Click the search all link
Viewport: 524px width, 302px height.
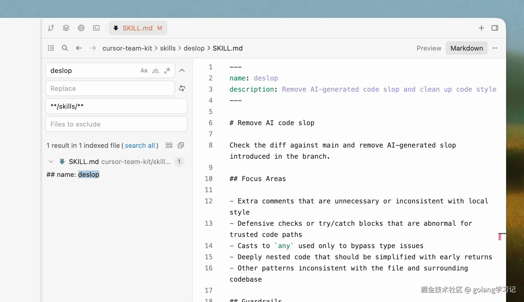pos(140,145)
